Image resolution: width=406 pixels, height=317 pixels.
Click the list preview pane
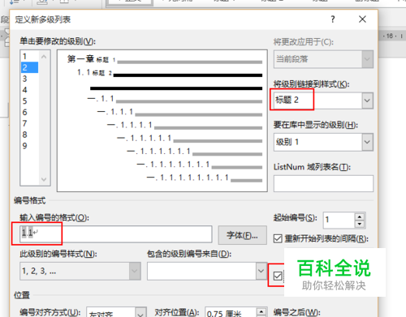[x=162, y=121]
